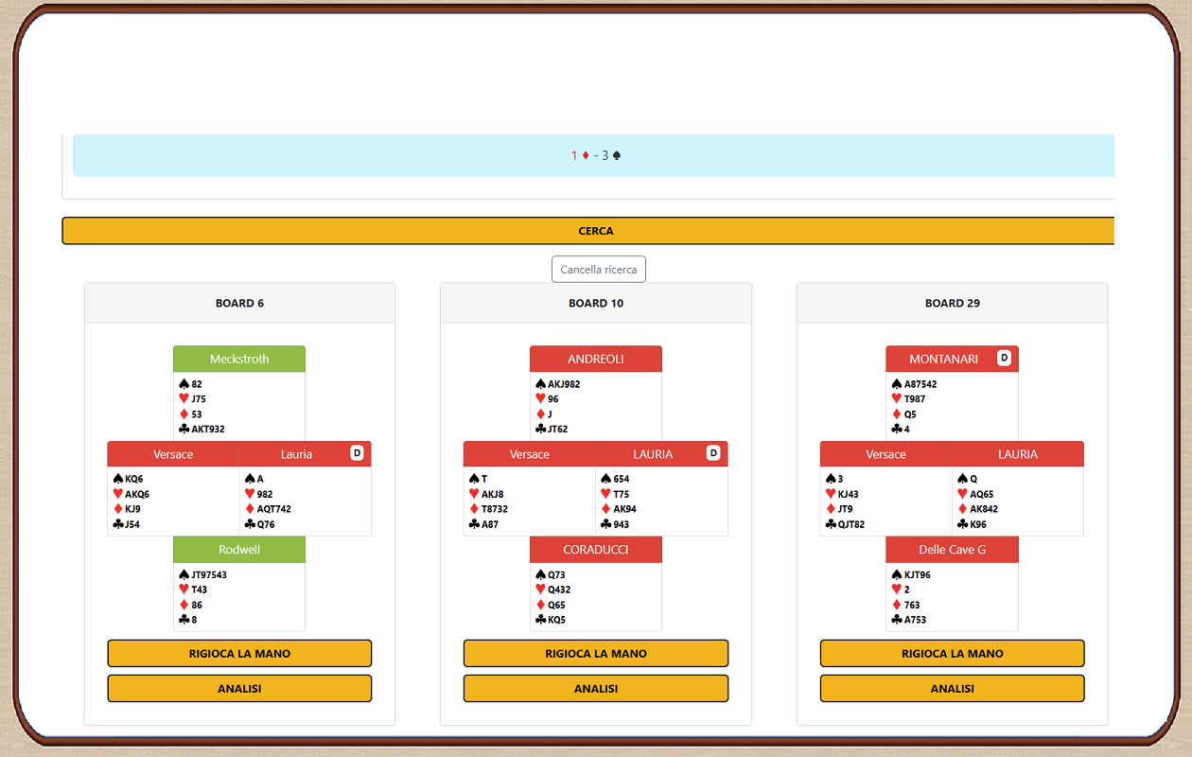Select the Meckstroth player label

239,359
